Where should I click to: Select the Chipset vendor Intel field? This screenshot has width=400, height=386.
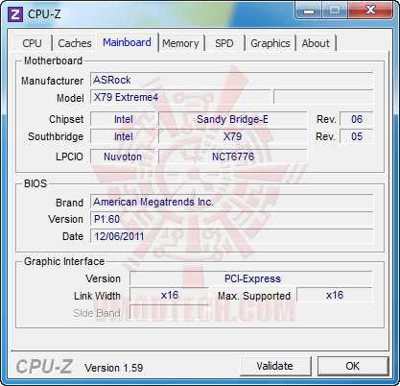click(x=123, y=119)
